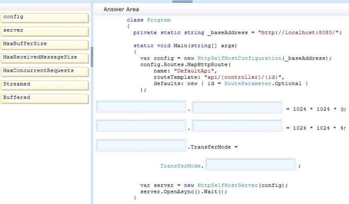This screenshot has width=349, height=204.
Task: Choose the Streamed option tile
Action: pyautogui.click(x=44, y=85)
